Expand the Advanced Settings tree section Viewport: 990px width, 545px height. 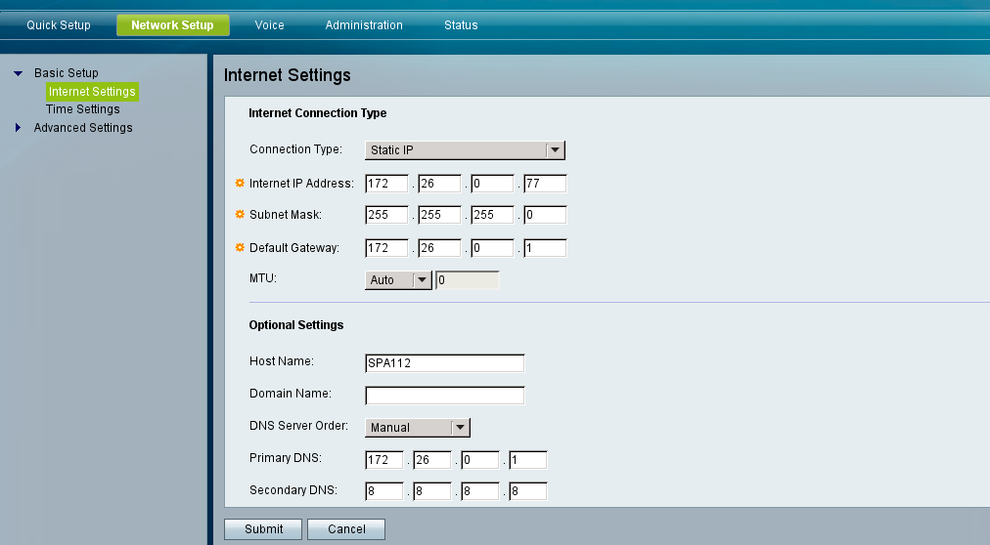tap(19, 128)
